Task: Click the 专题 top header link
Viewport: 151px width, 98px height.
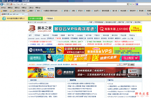Action: click(91, 22)
